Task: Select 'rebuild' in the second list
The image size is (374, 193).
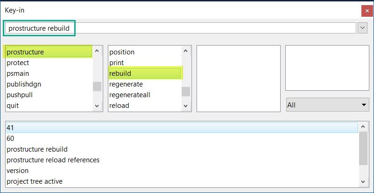Action: click(145, 73)
